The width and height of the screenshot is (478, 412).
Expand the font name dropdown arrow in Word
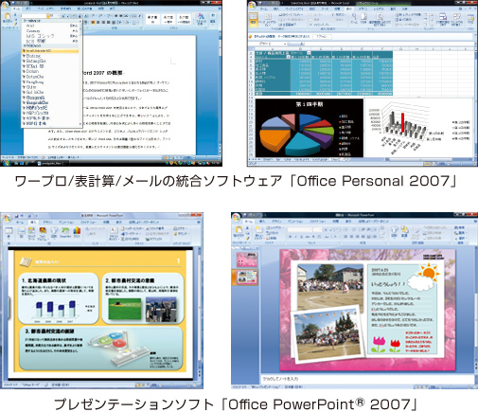click(48, 15)
